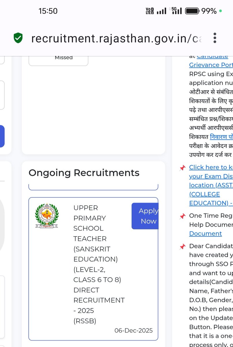Viewport: 233px width, 347px height.
Task: Click Apply Now for Upper Primary School Teacher
Action: [145, 216]
